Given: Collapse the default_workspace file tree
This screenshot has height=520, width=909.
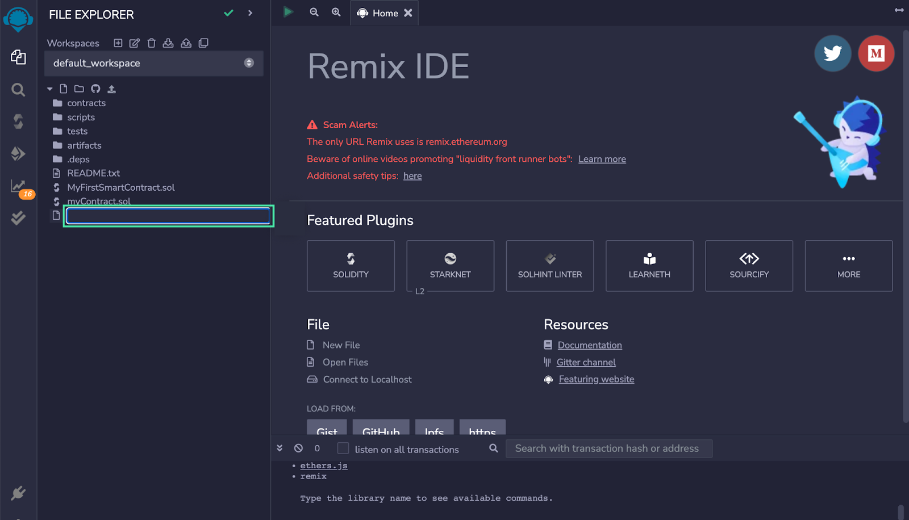Looking at the screenshot, I should click(49, 89).
